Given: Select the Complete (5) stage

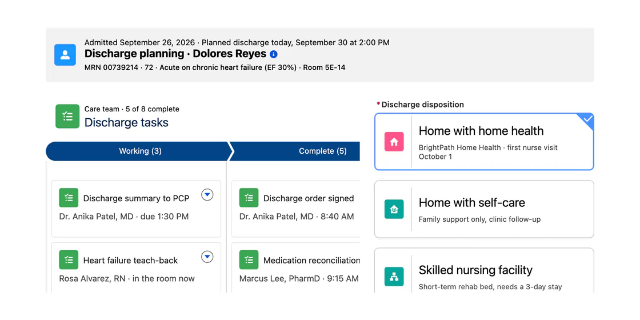Looking at the screenshot, I should click(295, 151).
